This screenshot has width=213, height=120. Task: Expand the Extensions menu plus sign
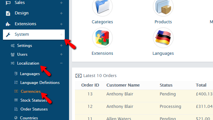[x=61, y=24]
